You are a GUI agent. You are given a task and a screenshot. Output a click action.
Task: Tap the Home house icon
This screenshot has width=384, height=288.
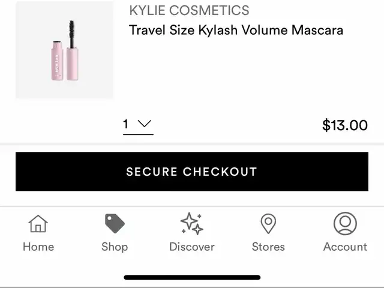pos(38,224)
